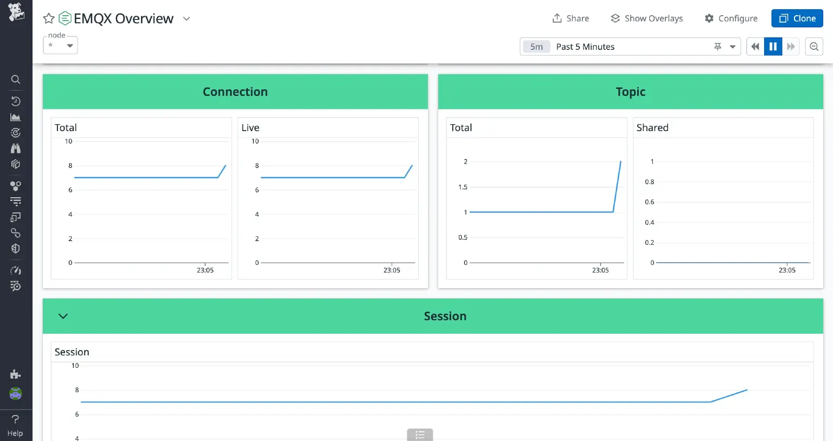Select the Infrastructure layers icon

(16, 164)
